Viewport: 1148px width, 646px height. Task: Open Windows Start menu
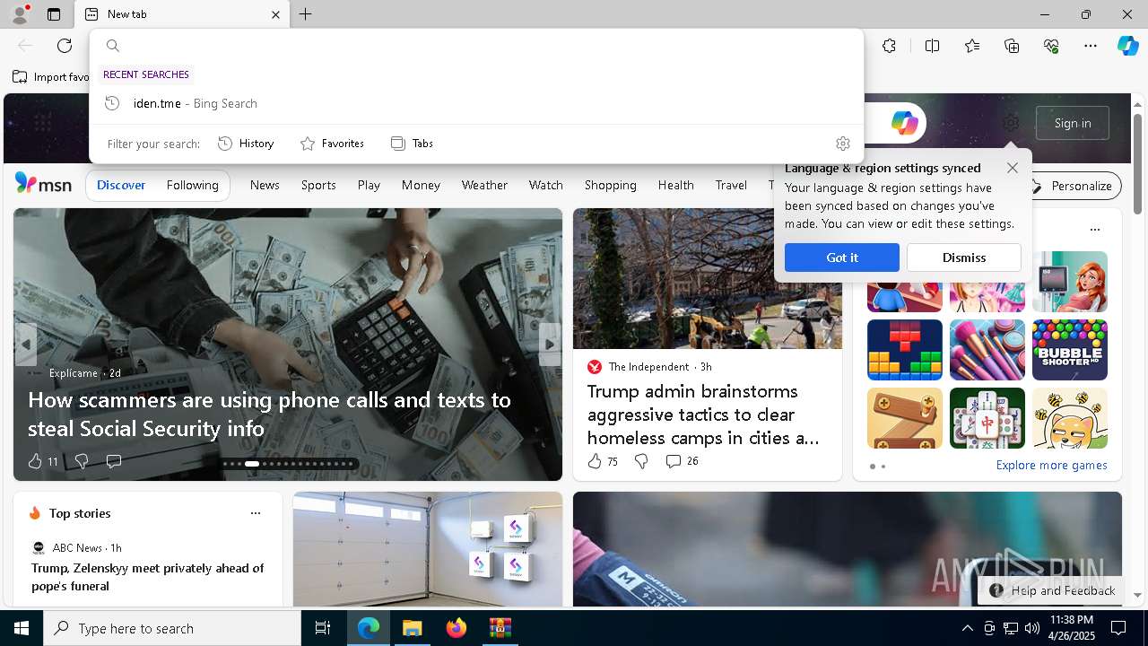tap(22, 628)
